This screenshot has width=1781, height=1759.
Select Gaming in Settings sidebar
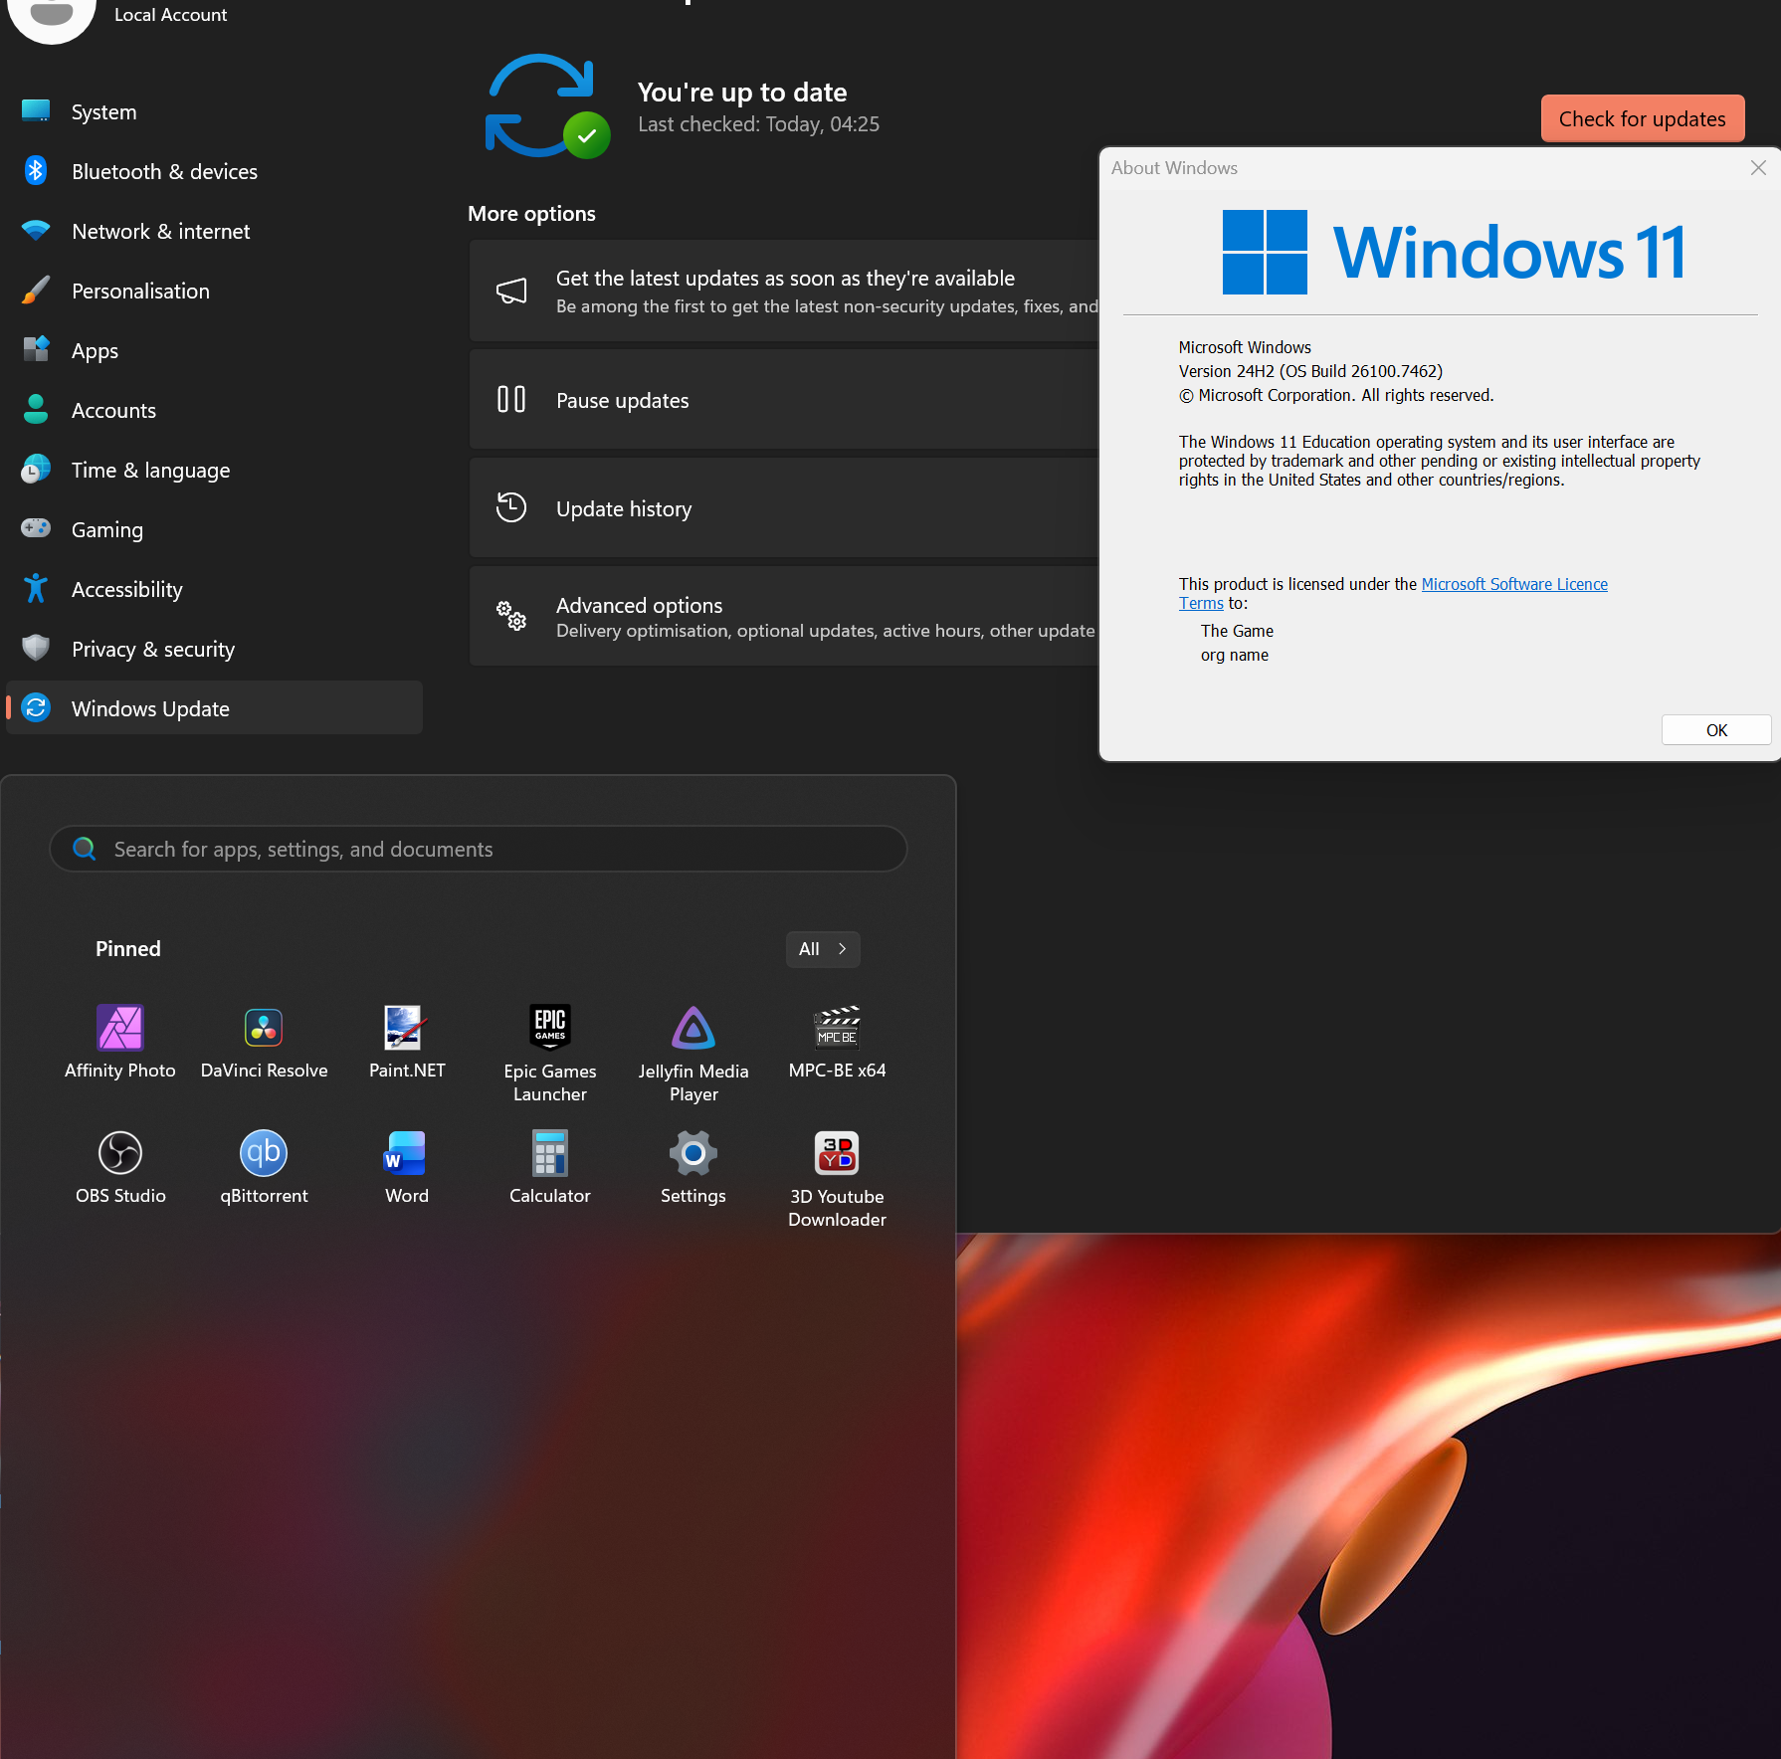point(214,529)
